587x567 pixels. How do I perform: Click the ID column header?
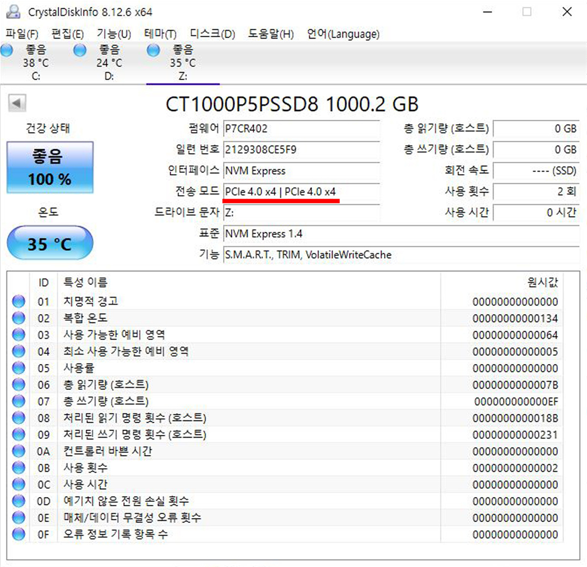tap(44, 282)
